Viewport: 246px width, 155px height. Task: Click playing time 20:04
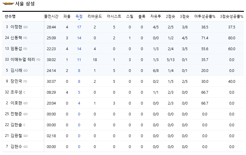pos(51,103)
